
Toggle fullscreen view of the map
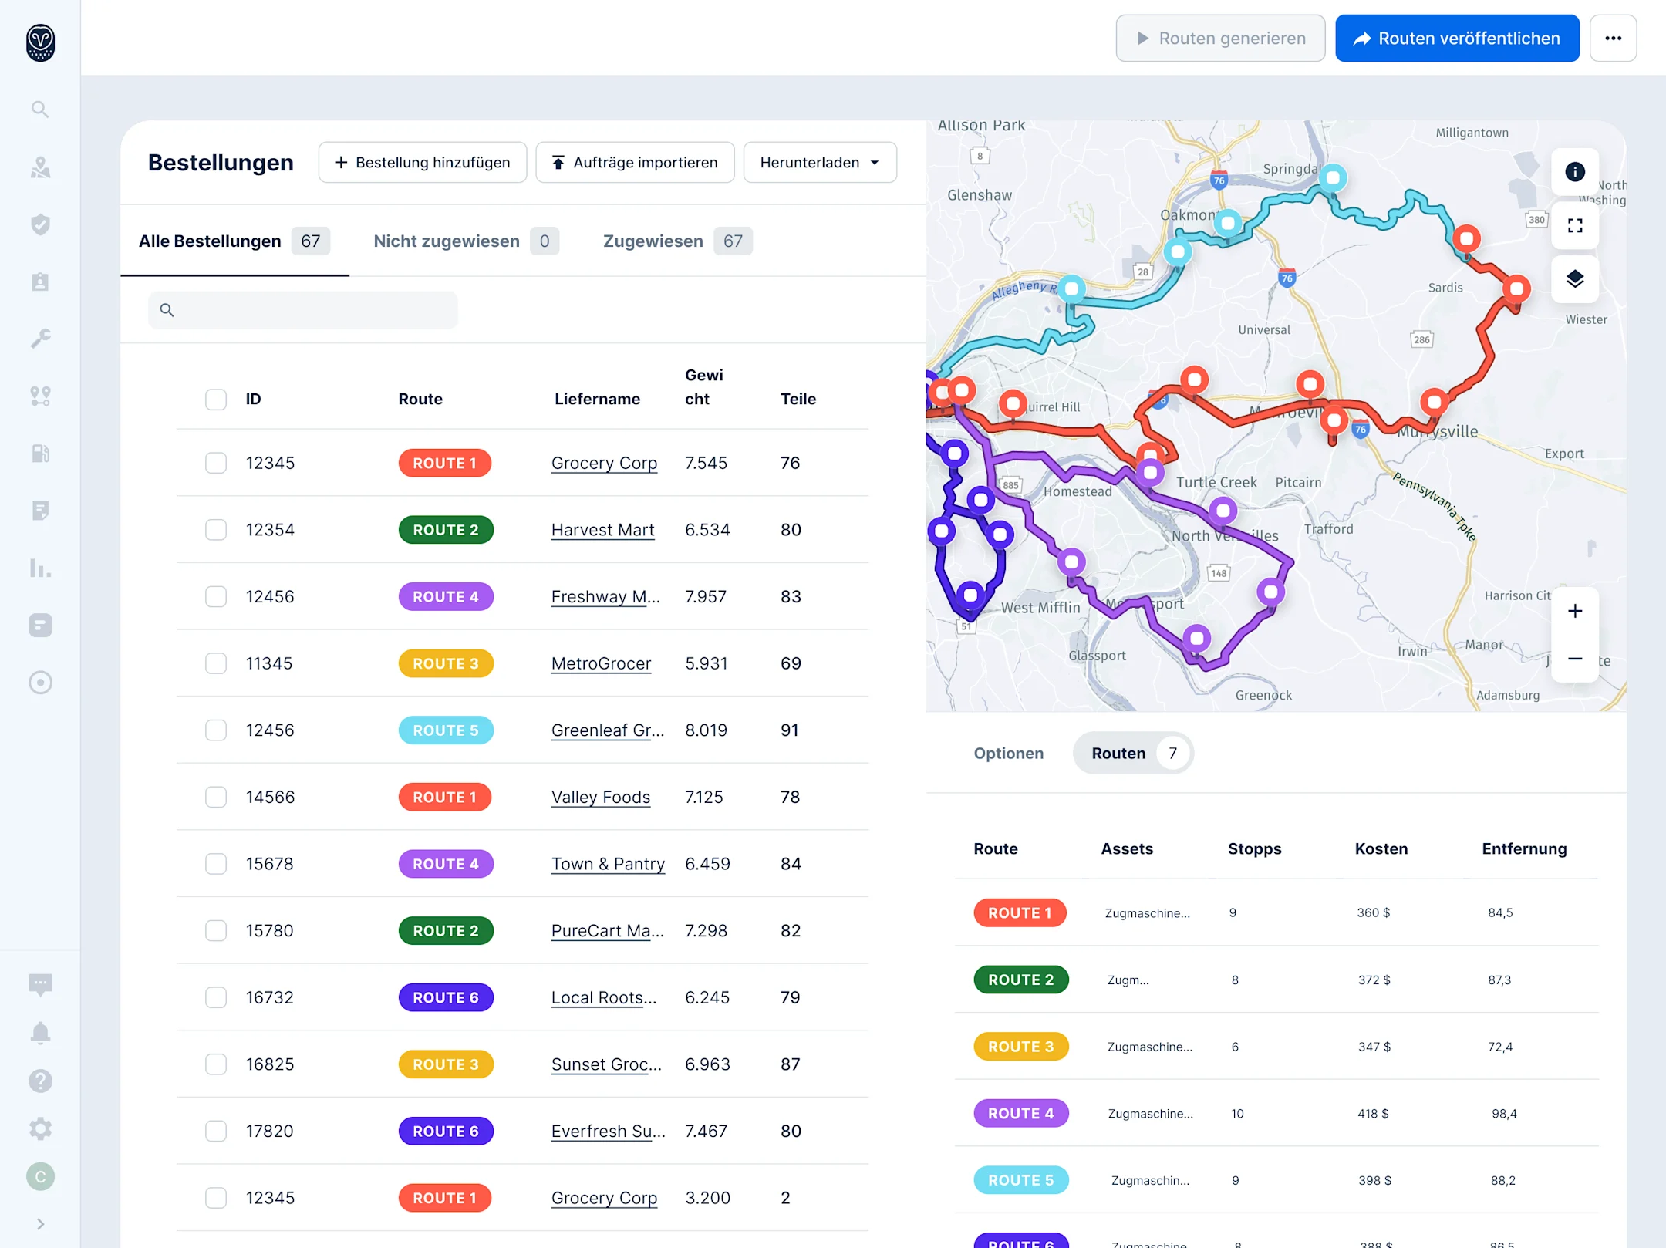(1575, 225)
